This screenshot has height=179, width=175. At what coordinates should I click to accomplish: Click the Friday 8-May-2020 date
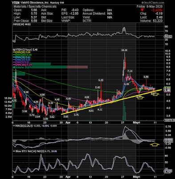(x=150, y=7)
